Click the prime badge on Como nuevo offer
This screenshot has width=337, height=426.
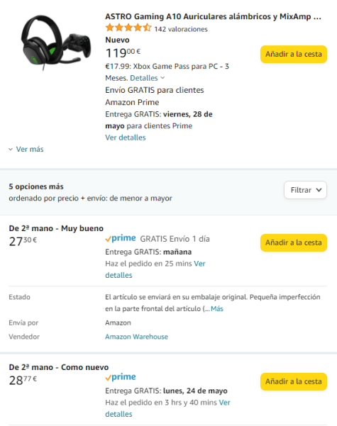click(121, 377)
